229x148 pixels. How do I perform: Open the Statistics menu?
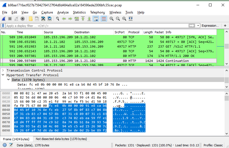tap(79, 12)
